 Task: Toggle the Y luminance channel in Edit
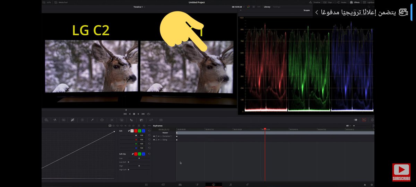(x=132, y=131)
